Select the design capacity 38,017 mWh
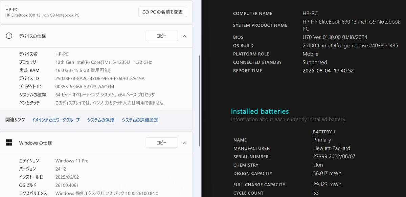 pyautogui.click(x=327, y=173)
